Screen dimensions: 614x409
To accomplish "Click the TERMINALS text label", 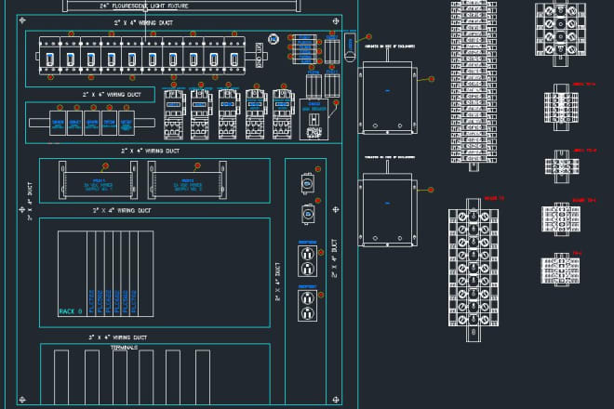I will [x=124, y=348].
